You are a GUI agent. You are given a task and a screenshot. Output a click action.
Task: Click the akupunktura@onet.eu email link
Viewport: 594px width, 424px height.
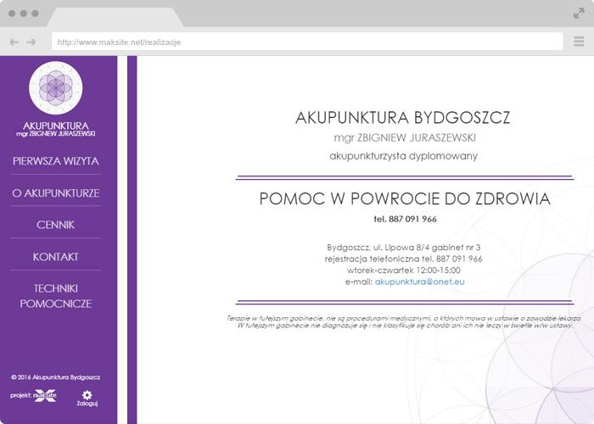[x=420, y=282]
